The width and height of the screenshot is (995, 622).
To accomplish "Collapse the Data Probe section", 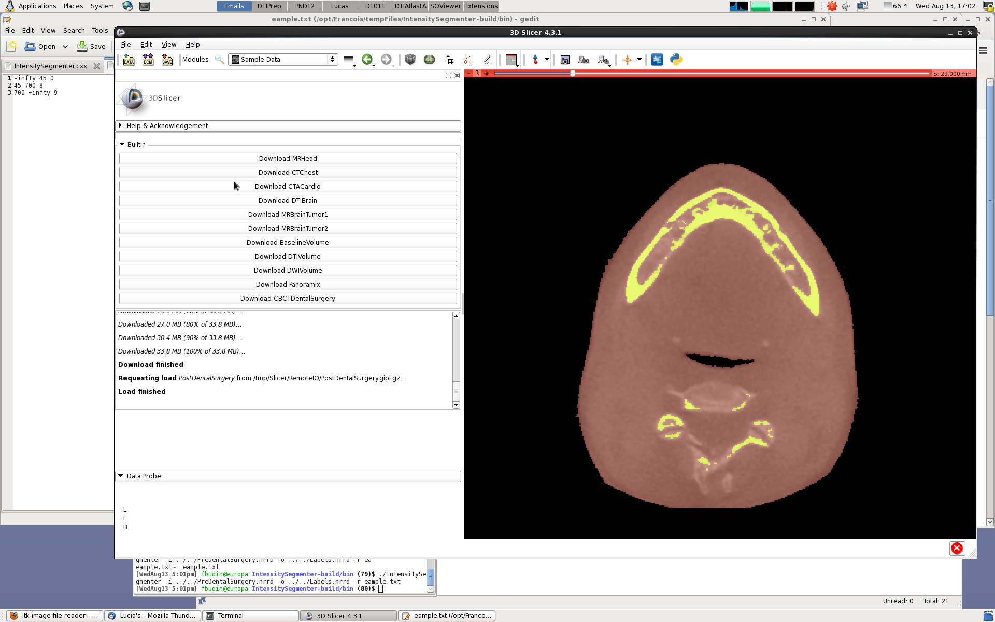I will [144, 476].
